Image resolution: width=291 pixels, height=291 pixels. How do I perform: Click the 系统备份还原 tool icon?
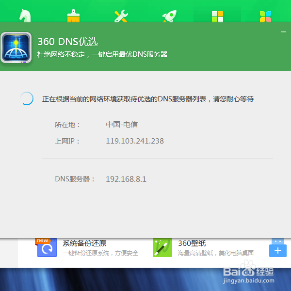click(x=47, y=247)
